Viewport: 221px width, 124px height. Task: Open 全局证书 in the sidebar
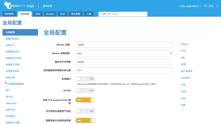[x=10, y=45]
